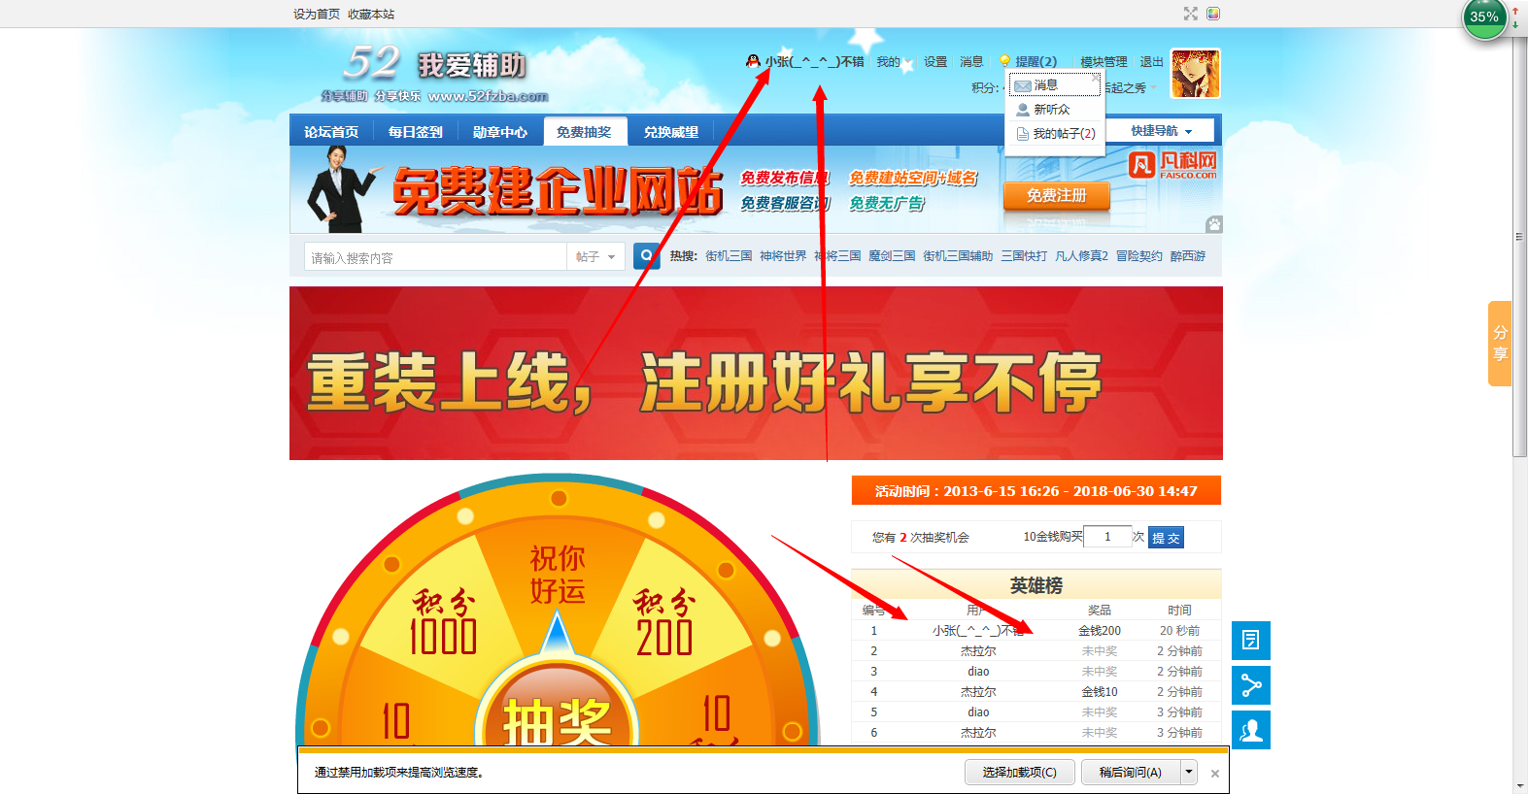Screen dimensions: 1528x794
Task: Click 免费注册 orange button
Action: coord(1057,195)
